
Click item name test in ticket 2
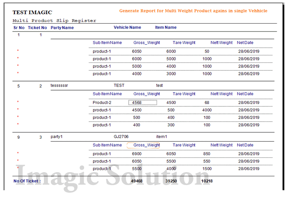[159, 85]
